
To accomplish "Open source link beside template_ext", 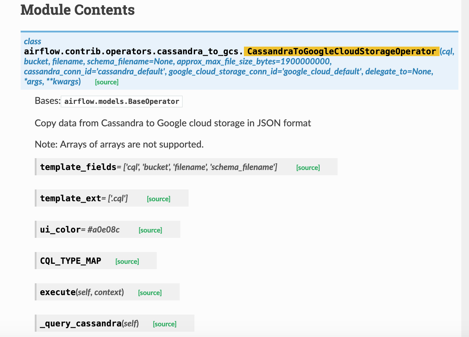I will (x=158, y=199).
